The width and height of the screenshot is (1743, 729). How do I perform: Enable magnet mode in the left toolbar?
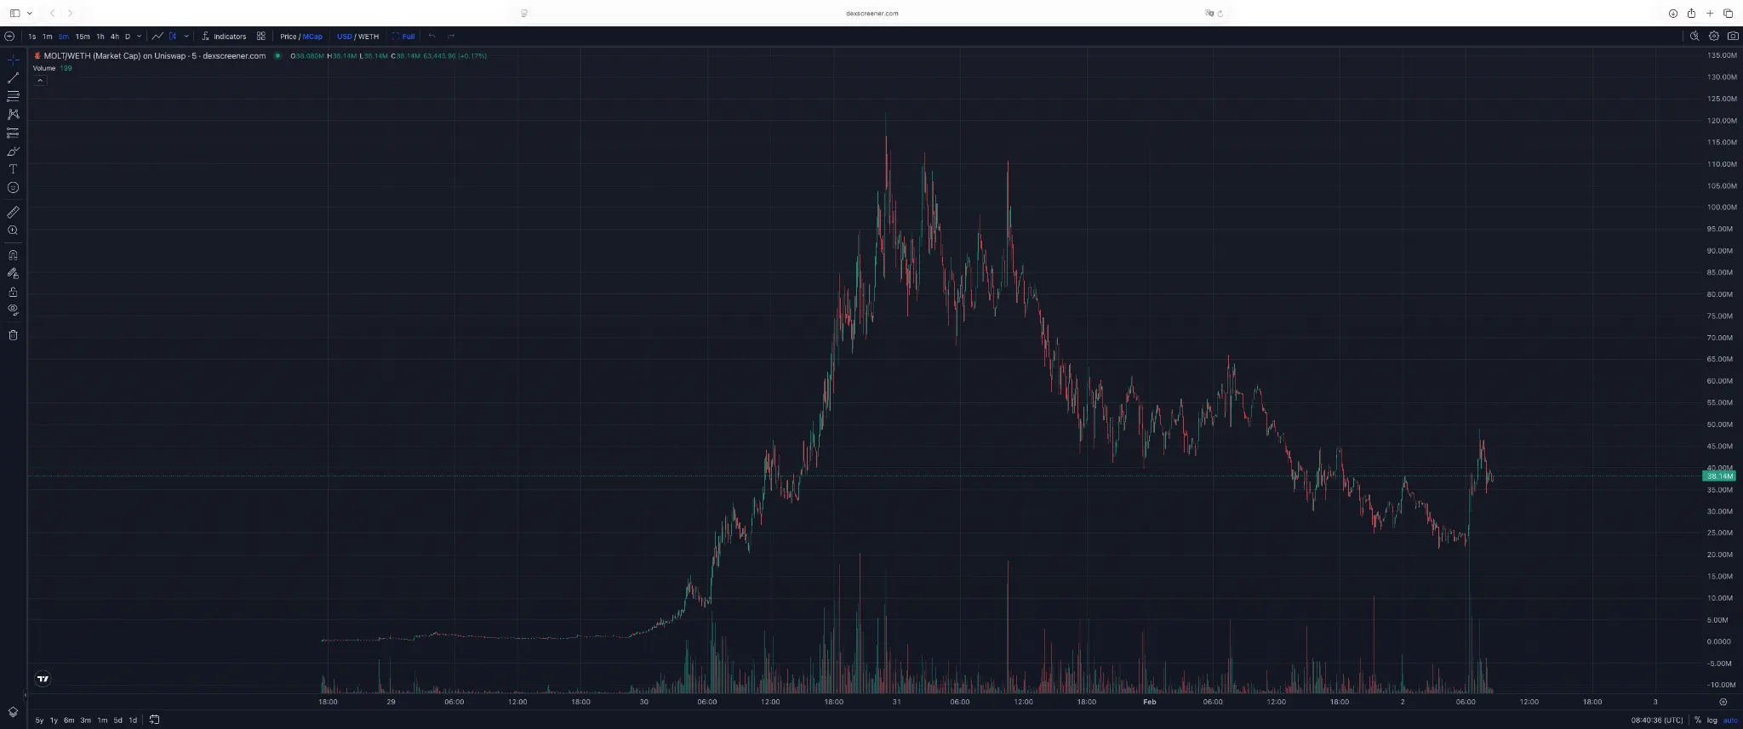pos(13,255)
